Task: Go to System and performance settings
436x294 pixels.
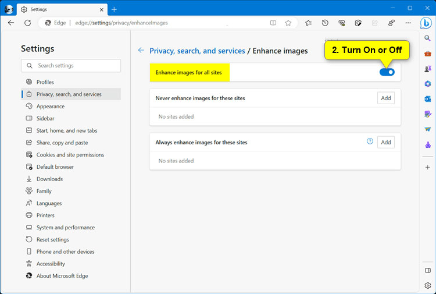Action: coord(65,228)
